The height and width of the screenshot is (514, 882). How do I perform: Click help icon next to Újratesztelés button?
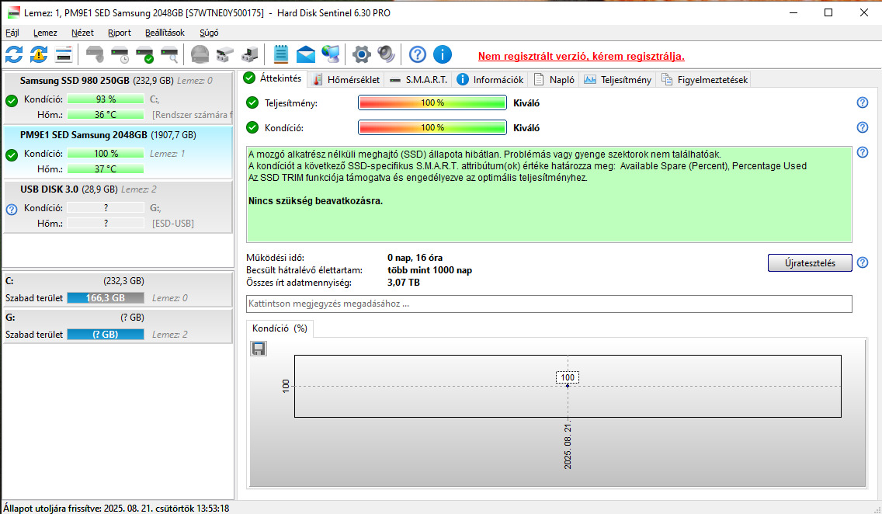863,262
